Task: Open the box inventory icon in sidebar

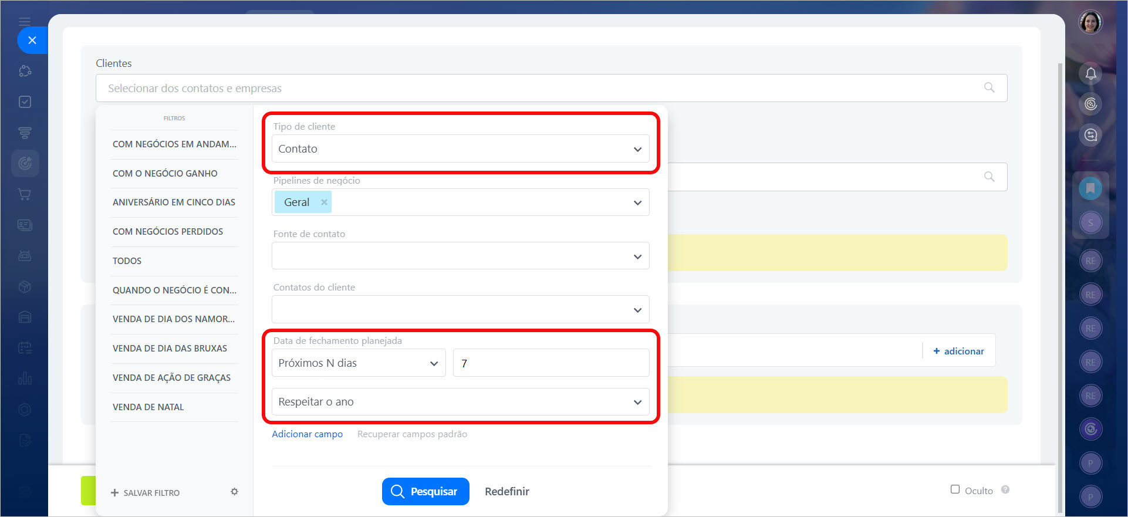Action: point(25,286)
